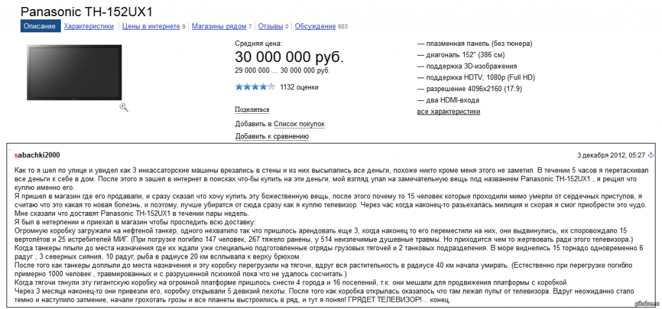
Task: Click Добавить к сравнению link
Action: [272, 136]
